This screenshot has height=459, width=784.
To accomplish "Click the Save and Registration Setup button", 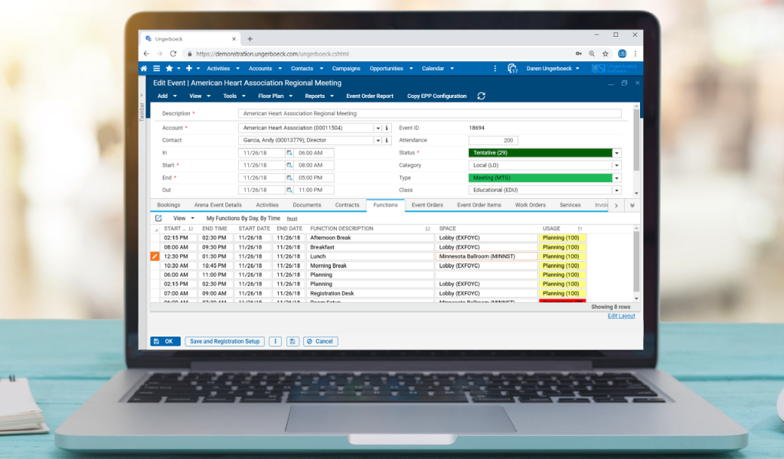I will pos(224,341).
